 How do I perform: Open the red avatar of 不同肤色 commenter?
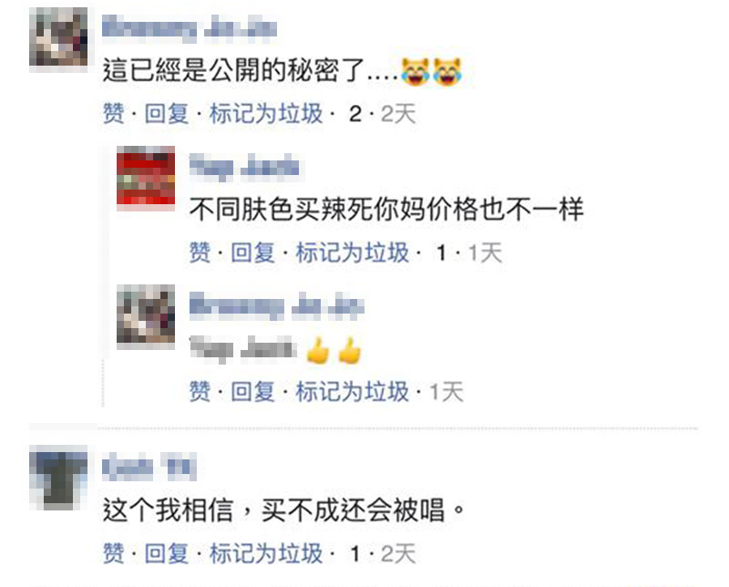coord(146,178)
